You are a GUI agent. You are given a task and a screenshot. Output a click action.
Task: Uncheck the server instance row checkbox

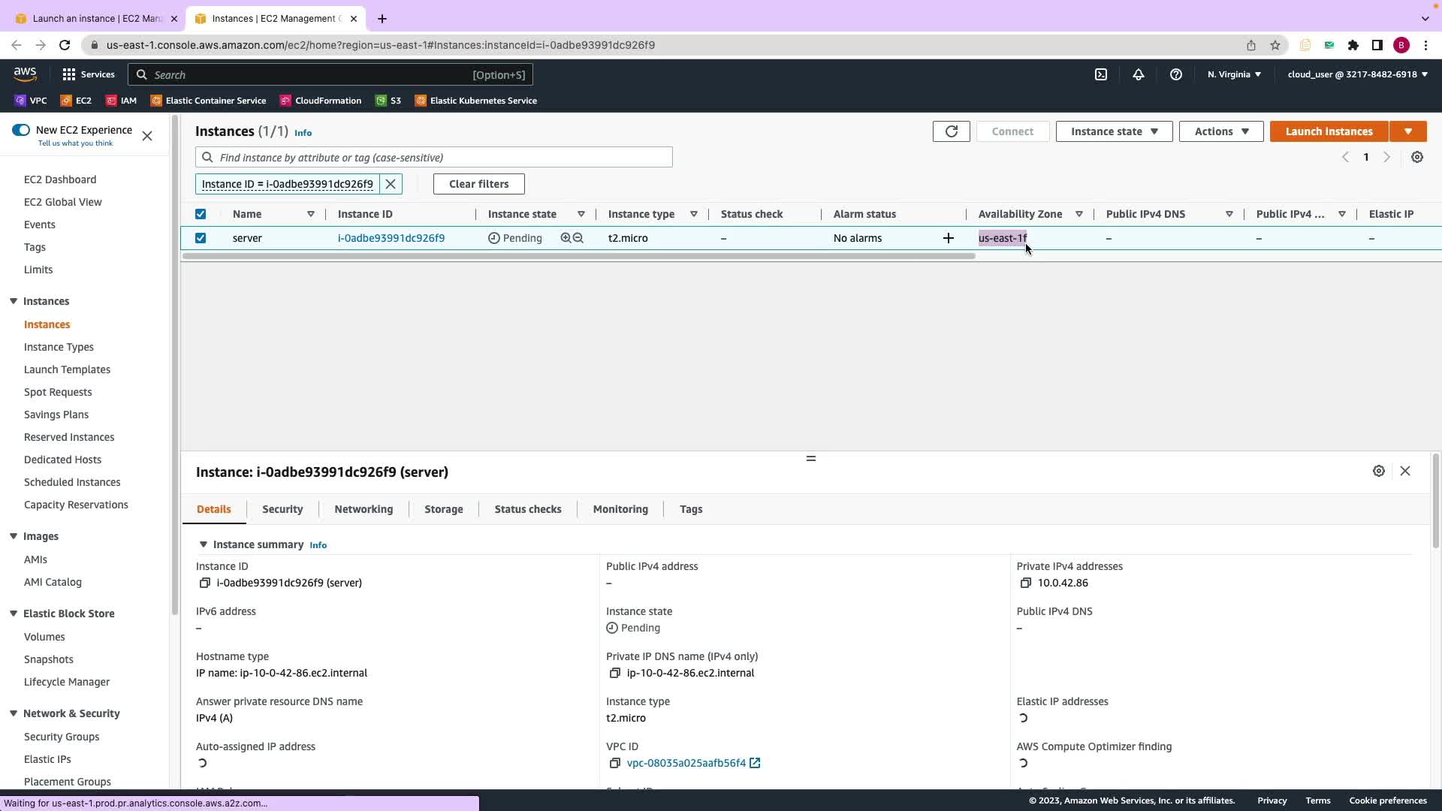[201, 238]
